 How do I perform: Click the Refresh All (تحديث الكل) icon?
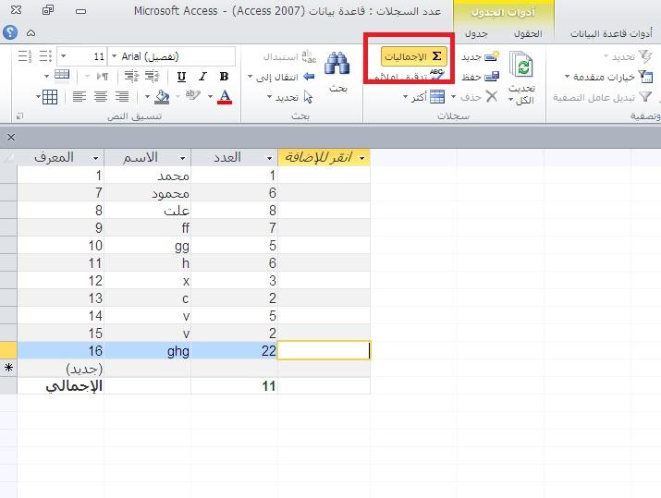(524, 67)
